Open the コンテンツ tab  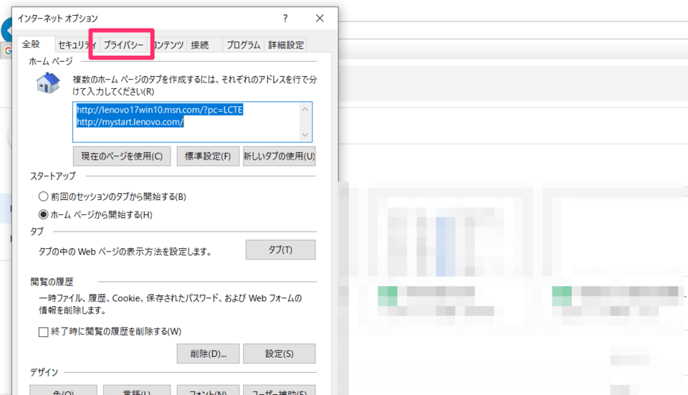pos(168,44)
